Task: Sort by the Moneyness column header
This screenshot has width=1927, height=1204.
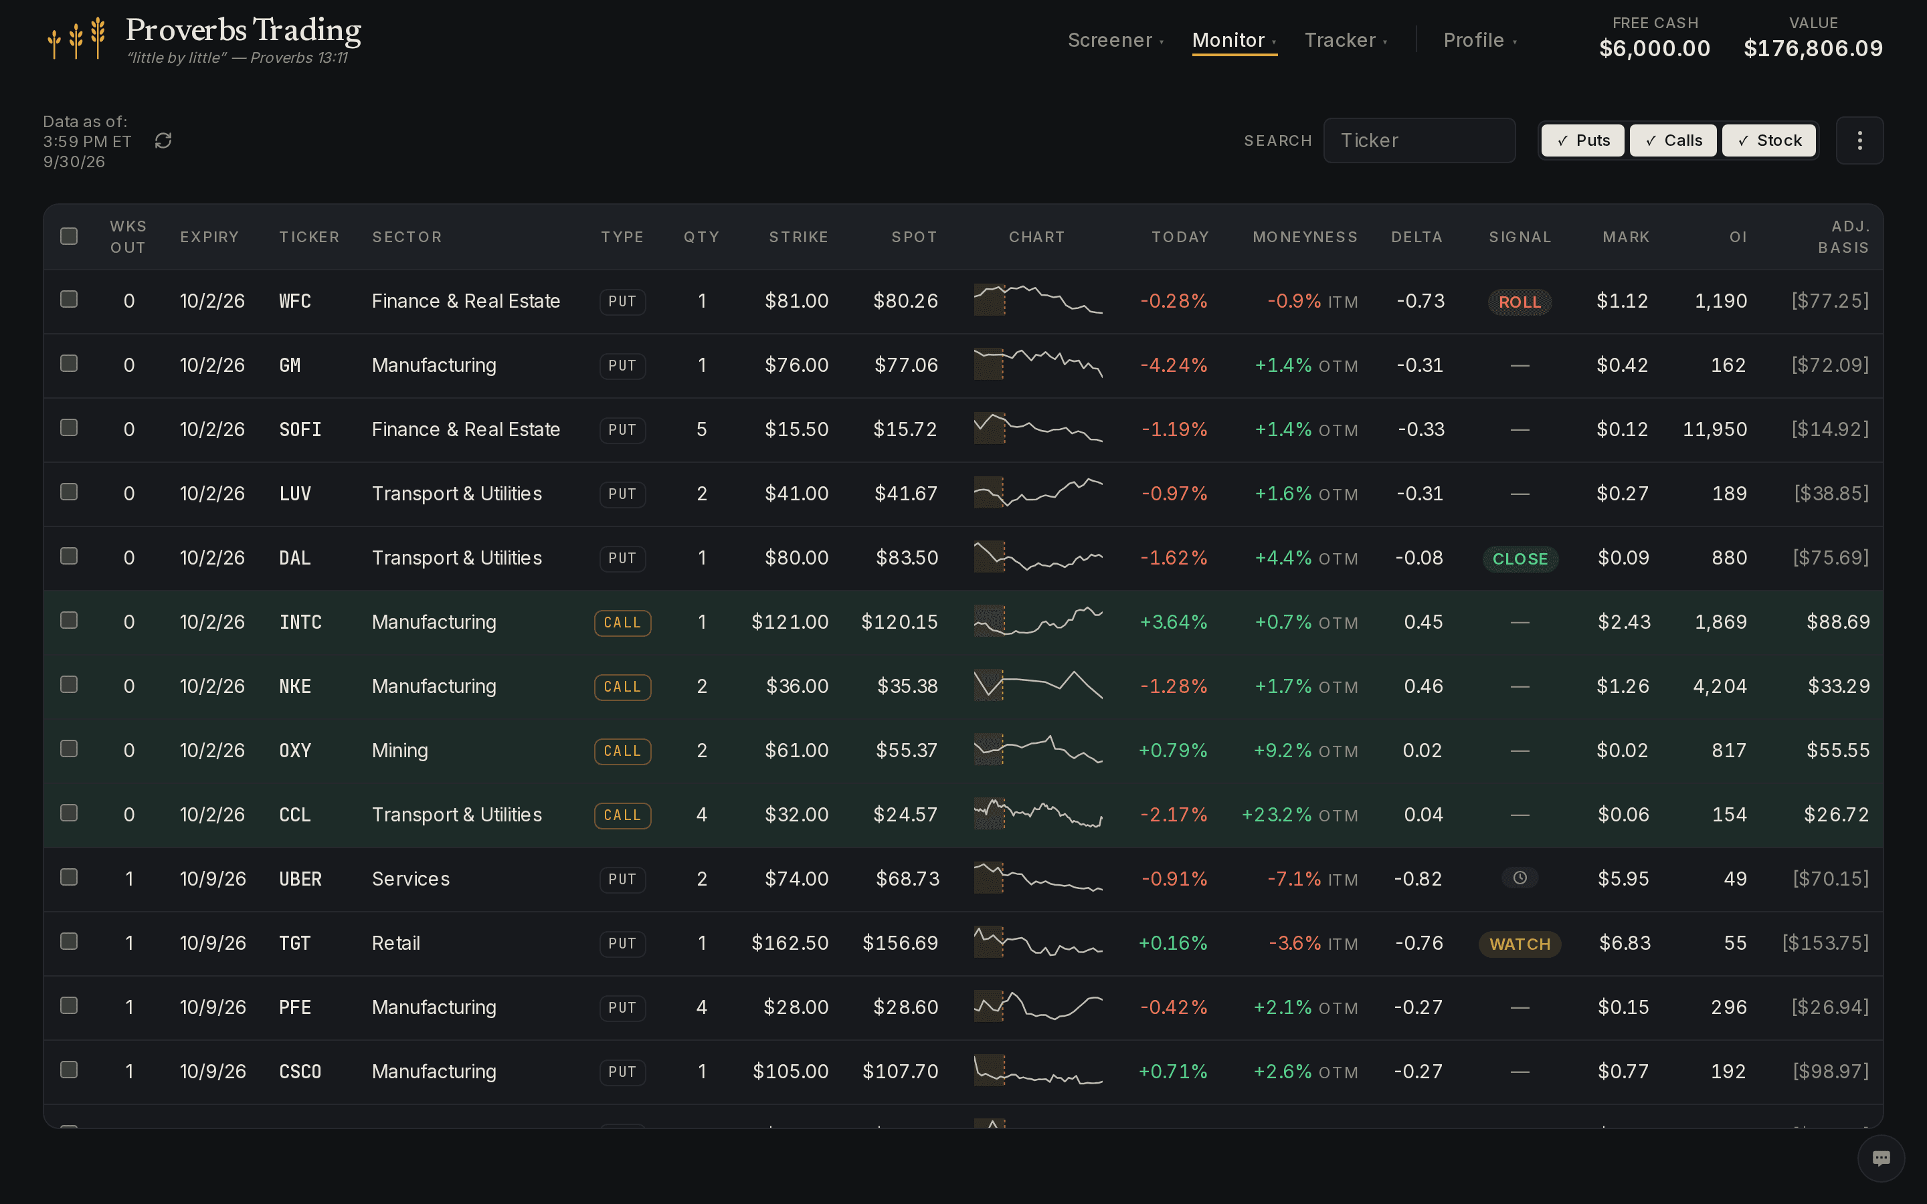Action: [1305, 237]
